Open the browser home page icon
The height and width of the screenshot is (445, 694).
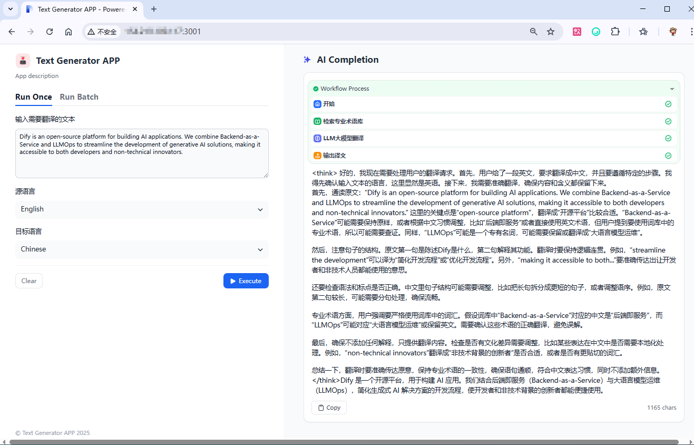(69, 32)
